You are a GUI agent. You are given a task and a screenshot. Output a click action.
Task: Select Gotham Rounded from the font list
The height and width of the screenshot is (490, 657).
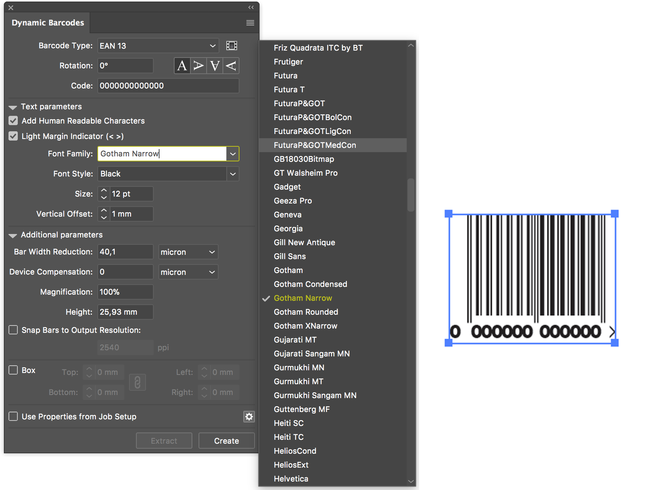click(306, 312)
